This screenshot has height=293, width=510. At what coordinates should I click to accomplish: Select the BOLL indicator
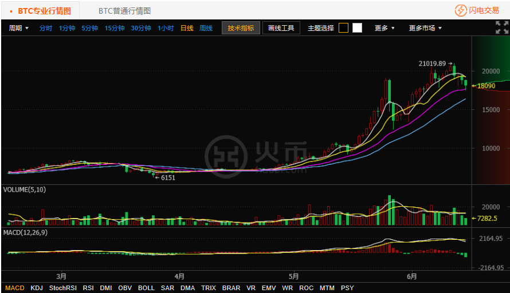146,288
